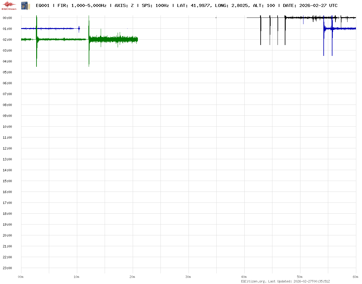The image size is (362, 284).
Task: Click the 23:00 hour row label
Action: 7,268
